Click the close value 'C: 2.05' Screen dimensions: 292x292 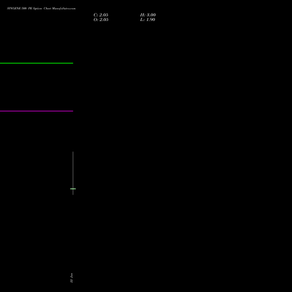[x=101, y=15]
